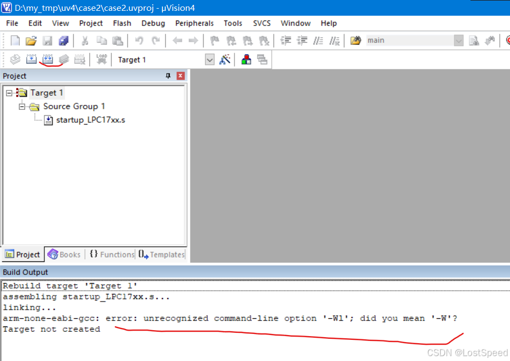Click the Find icon right of search box
Viewport: 510px width, 361px height.
[474, 41]
